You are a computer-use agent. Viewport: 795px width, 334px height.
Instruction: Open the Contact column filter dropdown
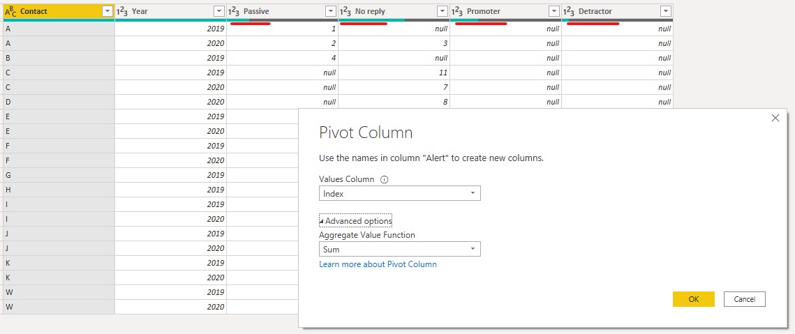click(107, 11)
